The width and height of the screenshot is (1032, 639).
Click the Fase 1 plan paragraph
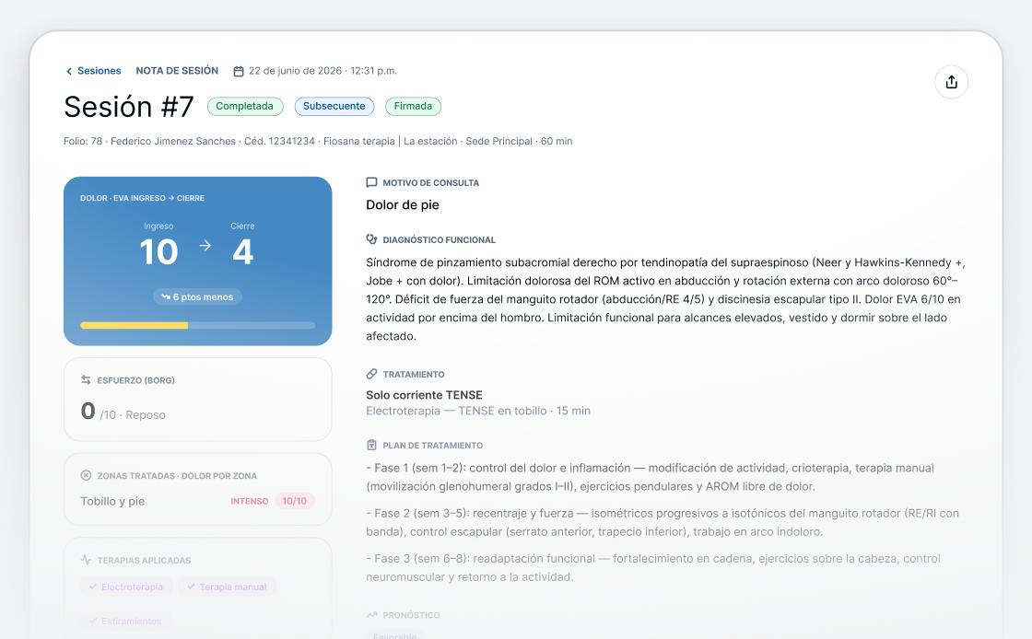pos(651,477)
